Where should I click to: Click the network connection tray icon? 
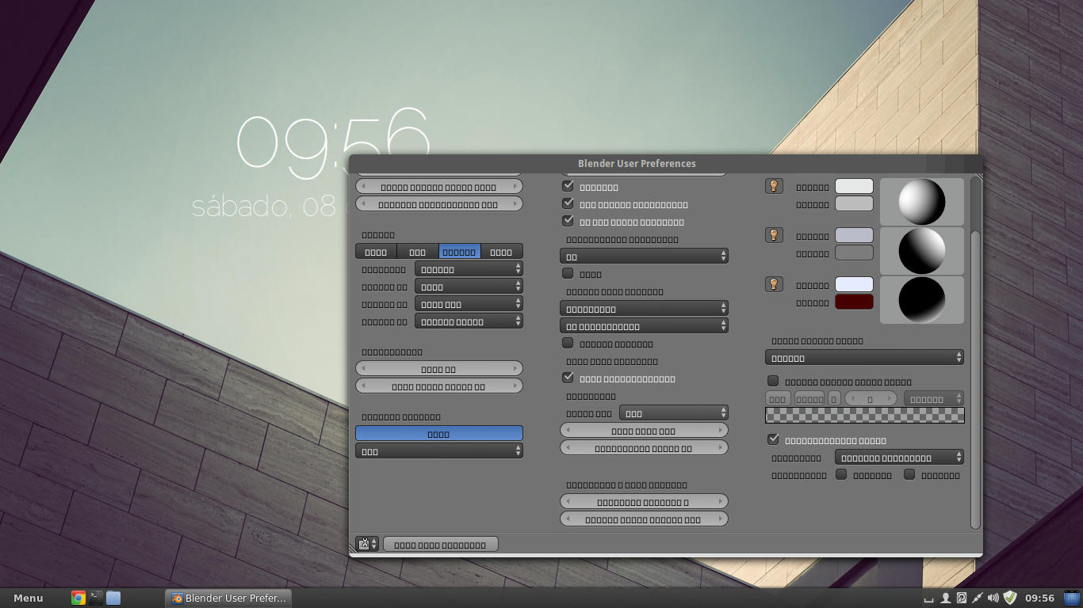point(978,598)
